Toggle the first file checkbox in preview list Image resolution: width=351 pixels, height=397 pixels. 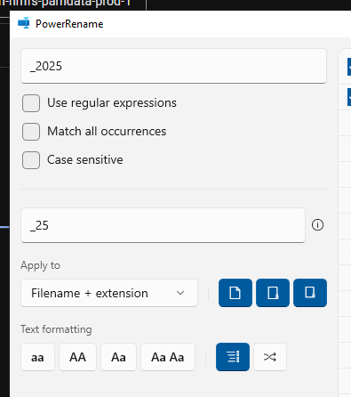[349, 67]
